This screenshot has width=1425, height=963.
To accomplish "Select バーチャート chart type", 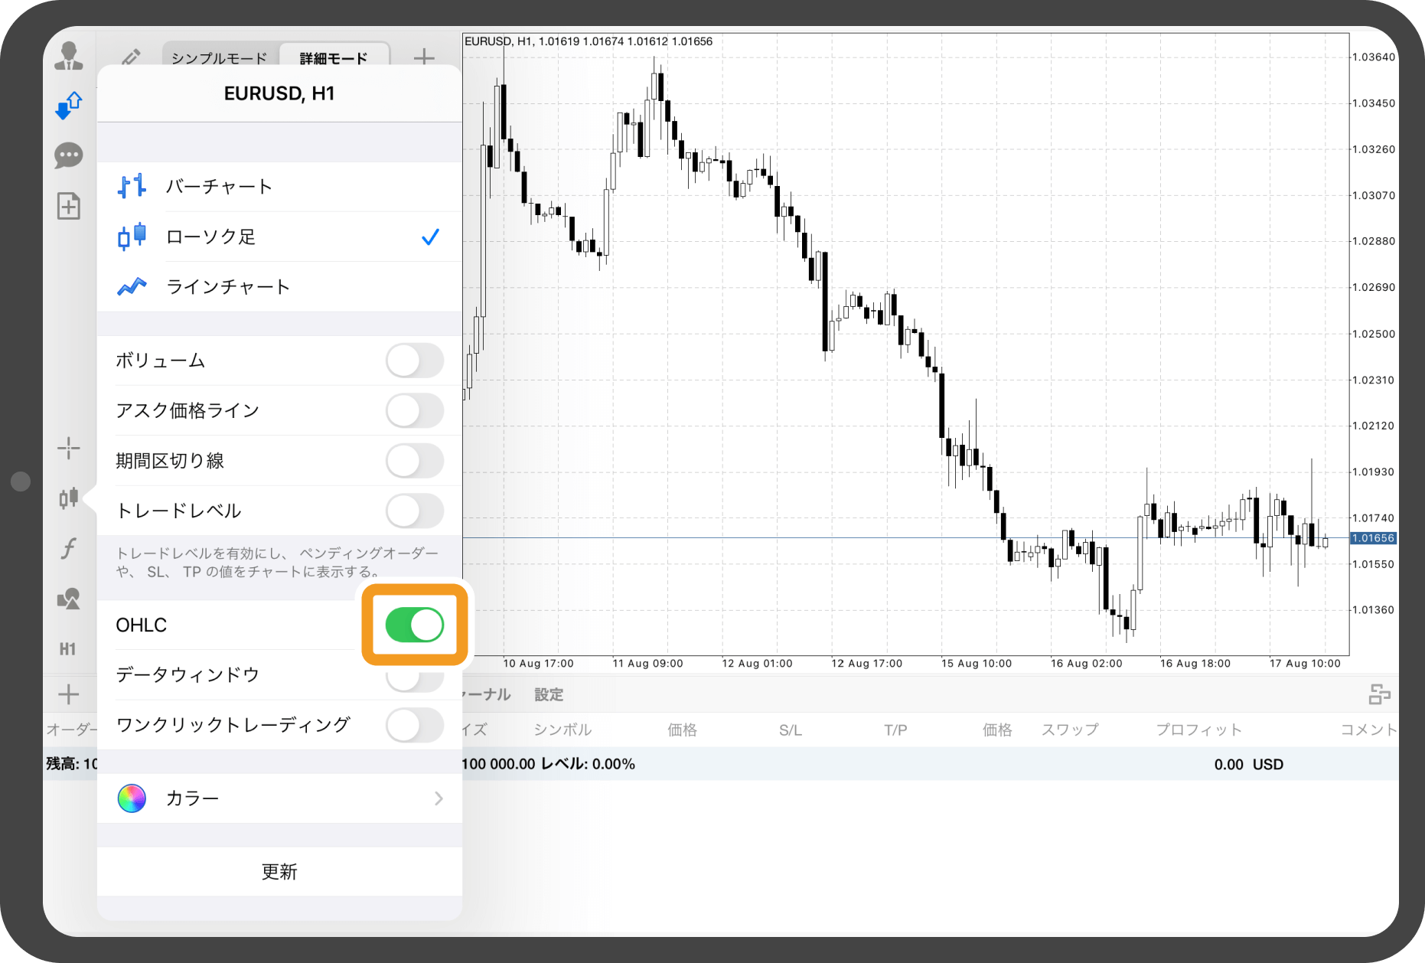I will click(x=279, y=186).
